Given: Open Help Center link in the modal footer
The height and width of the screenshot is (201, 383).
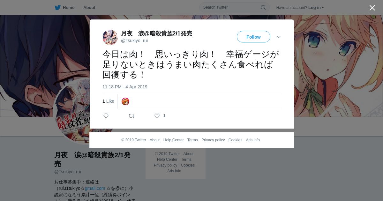Looking at the screenshot, I should pyautogui.click(x=173, y=140).
